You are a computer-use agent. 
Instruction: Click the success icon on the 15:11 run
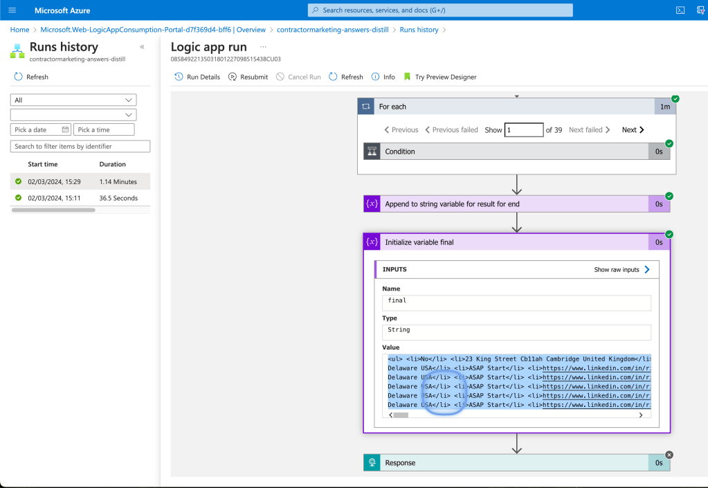18,198
